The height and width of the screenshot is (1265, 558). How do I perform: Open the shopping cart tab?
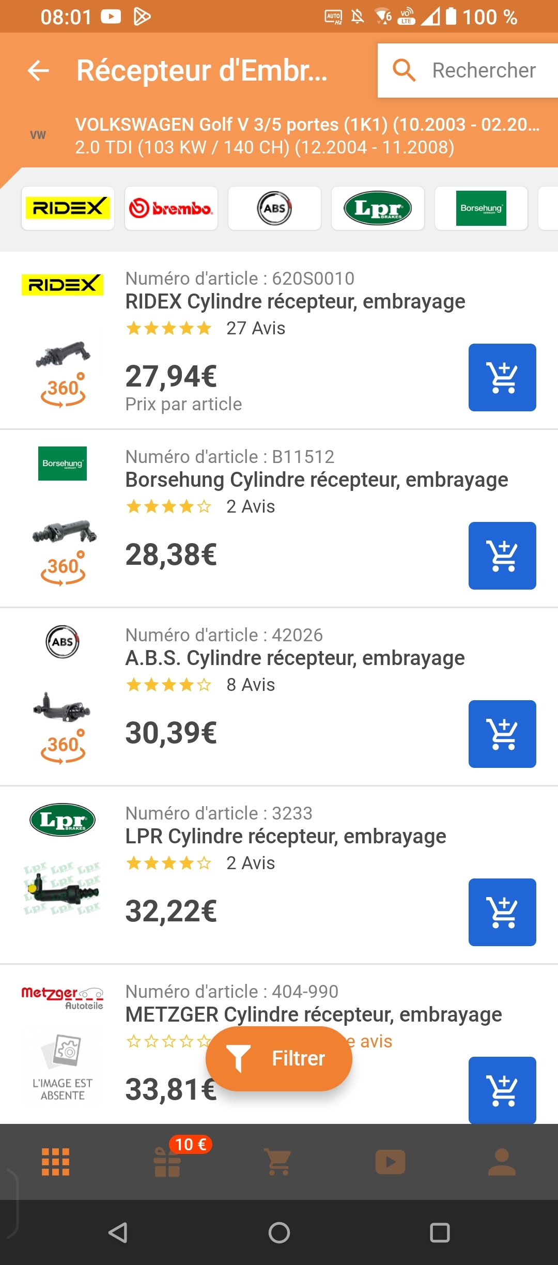[x=278, y=1162]
